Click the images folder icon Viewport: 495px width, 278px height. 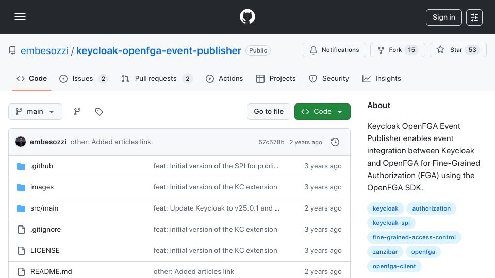pos(21,187)
